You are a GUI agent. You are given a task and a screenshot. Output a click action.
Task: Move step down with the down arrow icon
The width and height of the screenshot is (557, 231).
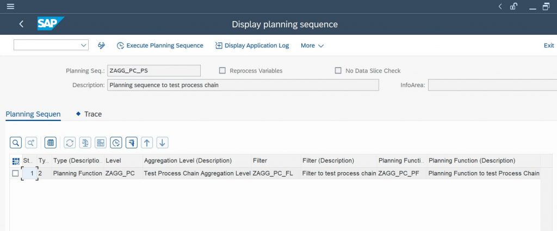[162, 143]
